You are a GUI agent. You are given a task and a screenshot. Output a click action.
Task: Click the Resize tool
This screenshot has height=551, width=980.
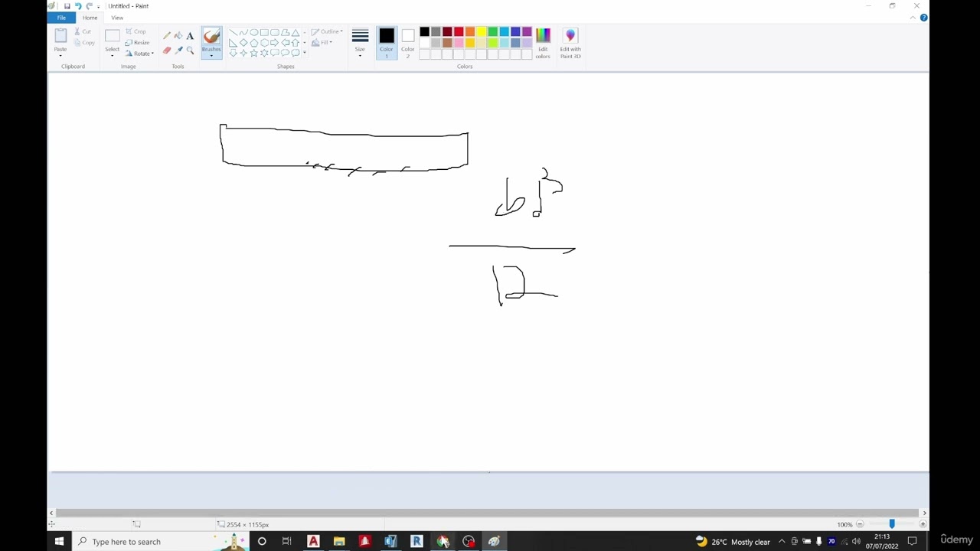tap(137, 42)
